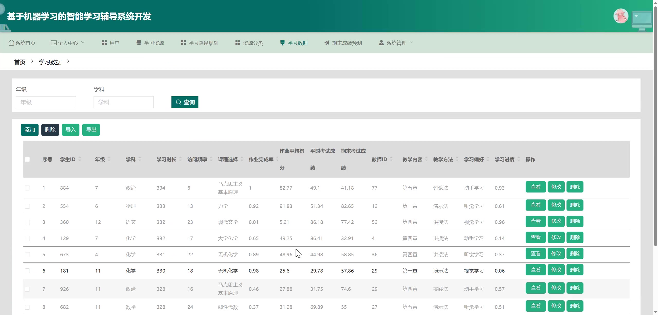Click 删除 for student 360 row
This screenshot has width=658, height=315.
pyautogui.click(x=575, y=221)
